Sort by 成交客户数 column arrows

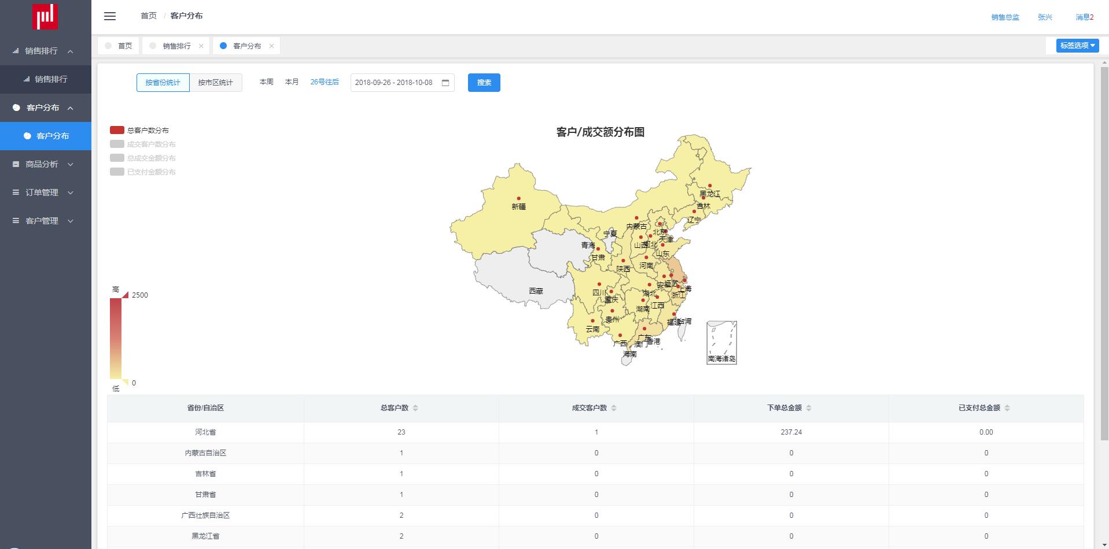coord(614,408)
